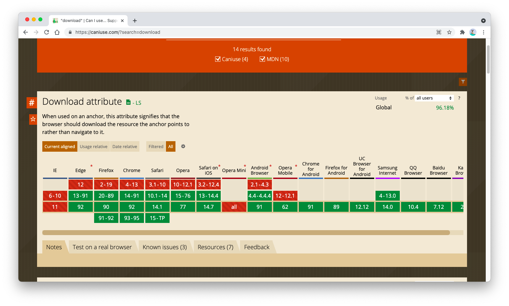This screenshot has height=306, width=509.
Task: Click Android Browser 2.1-4.3 cell
Action: pos(260,185)
